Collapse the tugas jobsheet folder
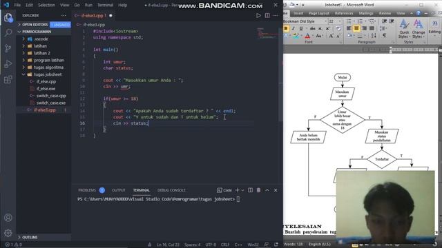 coord(44,74)
